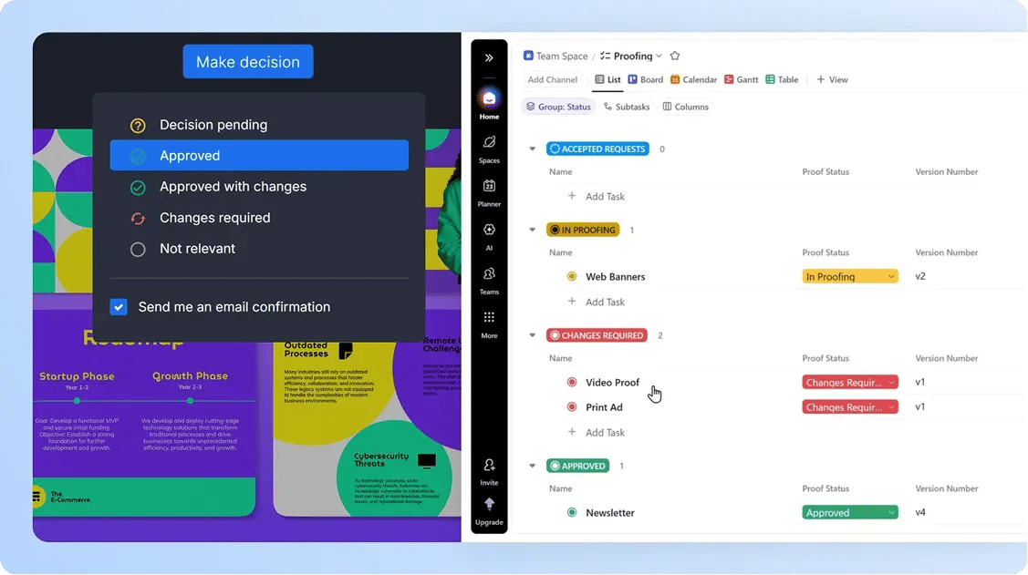Switch to the List view tab
This screenshot has width=1028, height=575.
607,80
